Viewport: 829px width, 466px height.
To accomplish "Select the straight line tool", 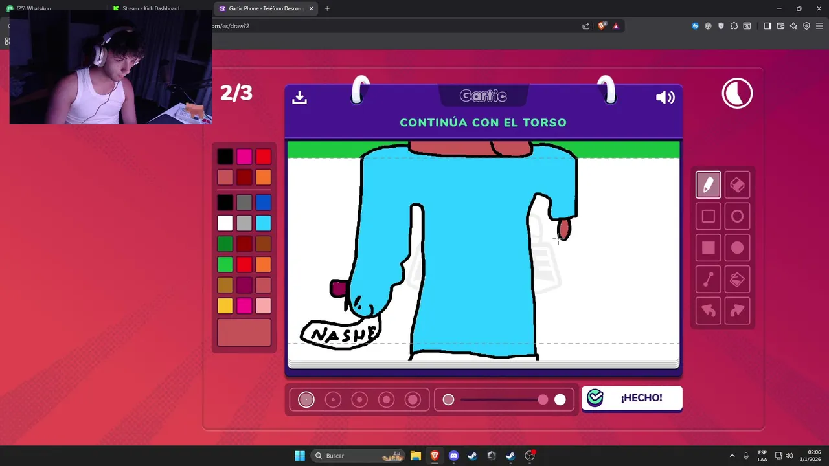I will coord(708,280).
